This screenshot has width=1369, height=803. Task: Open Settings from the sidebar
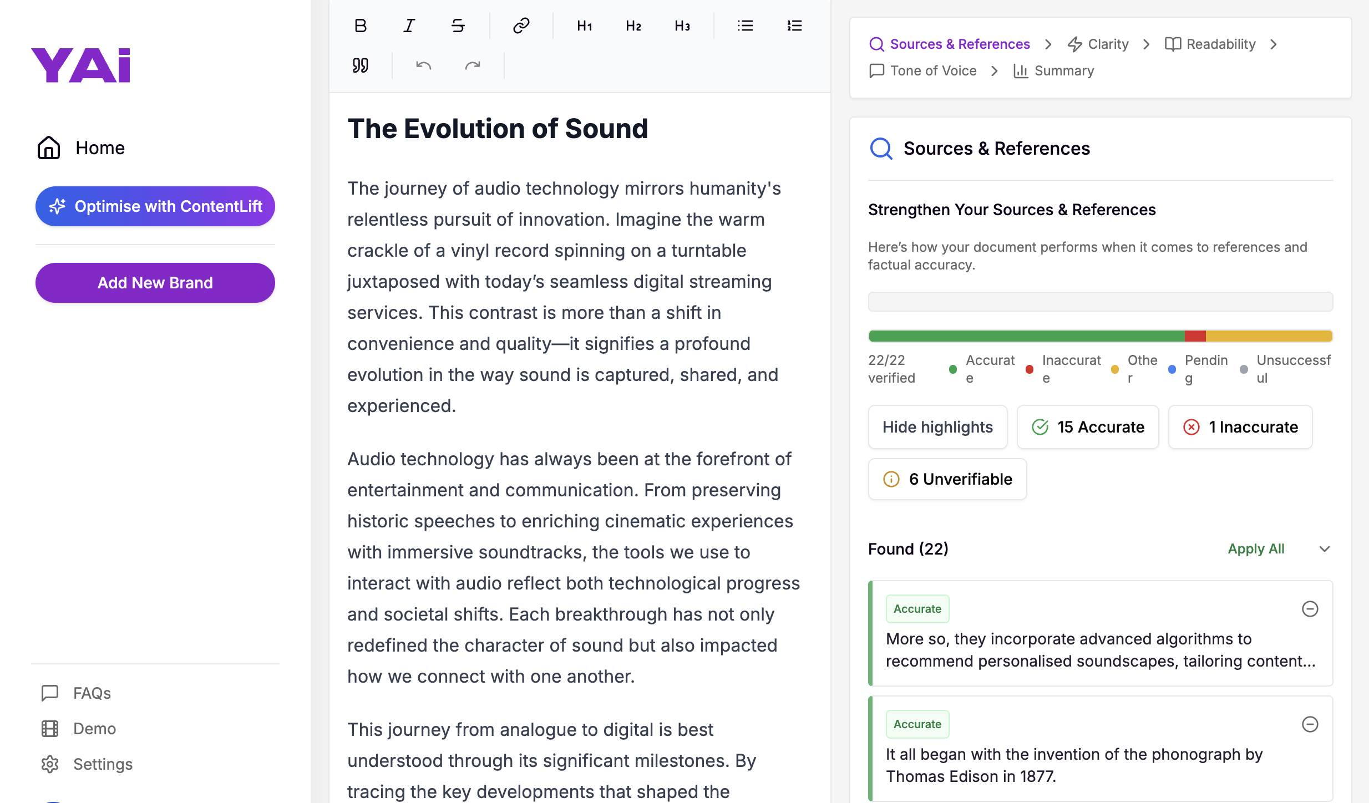[x=103, y=764]
